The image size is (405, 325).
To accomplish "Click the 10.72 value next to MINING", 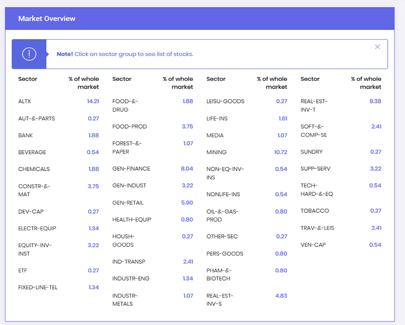I will click(x=281, y=152).
